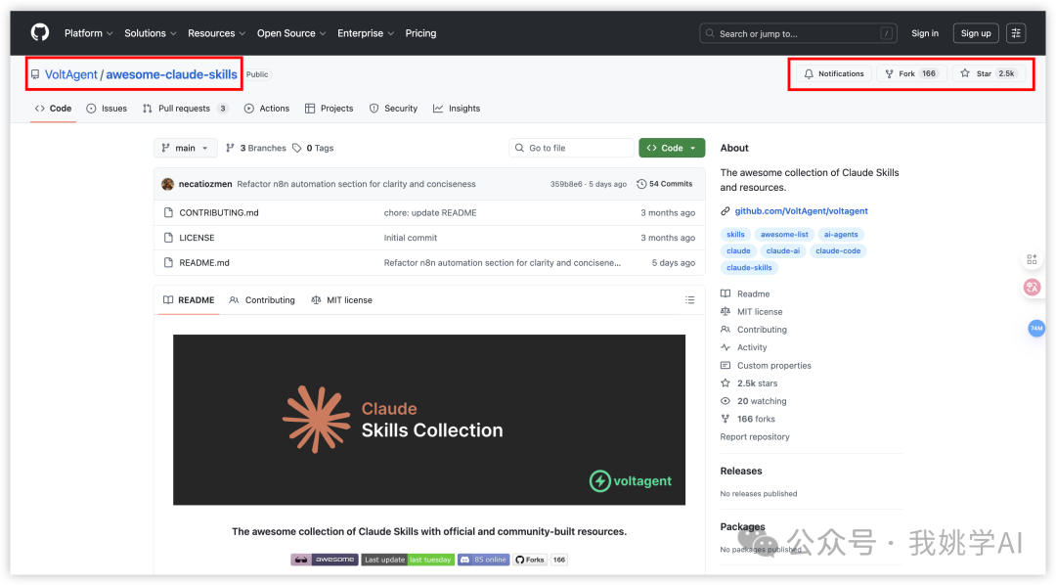Expand the green Code dropdown button
1056x585 pixels.
click(x=672, y=148)
